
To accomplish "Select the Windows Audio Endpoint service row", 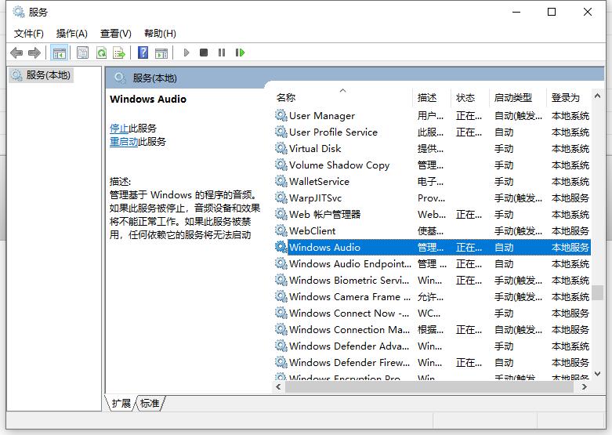I will [x=349, y=264].
